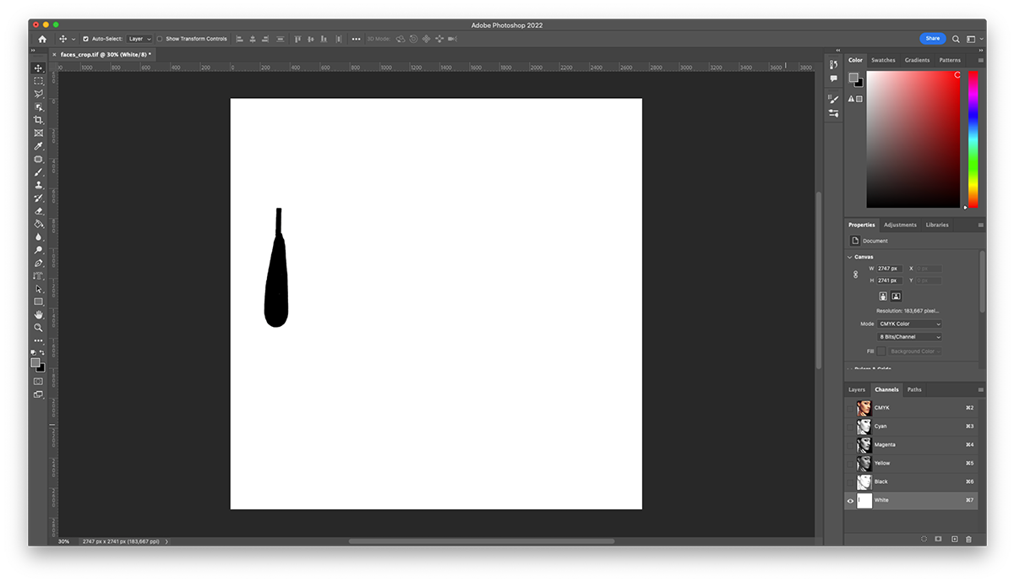Click the delete channel trash icon
The height and width of the screenshot is (582, 1014).
coord(968,539)
